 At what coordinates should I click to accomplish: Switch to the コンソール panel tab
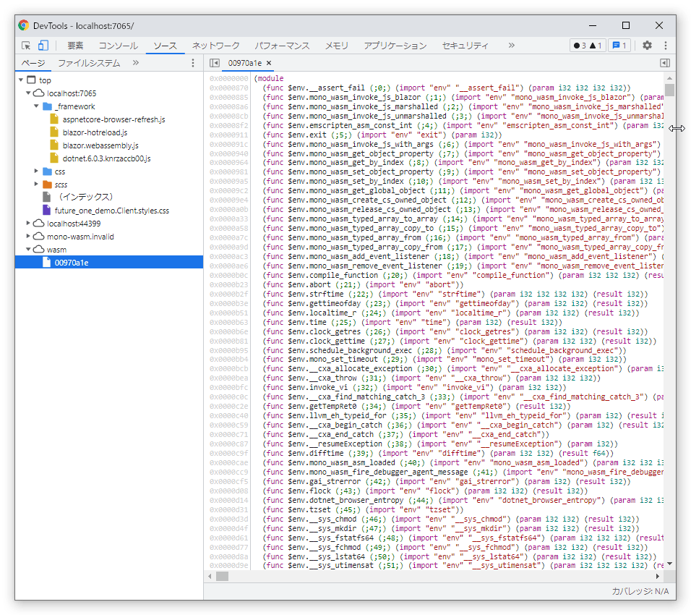pyautogui.click(x=118, y=46)
